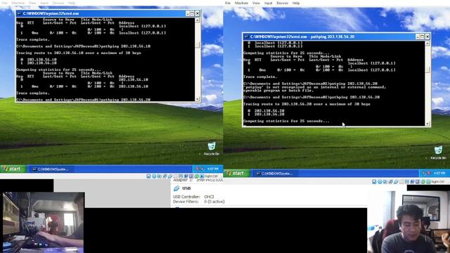This screenshot has height=253, width=450.
Task: Open Recycle Bin on left XP desktop
Action: (212, 148)
